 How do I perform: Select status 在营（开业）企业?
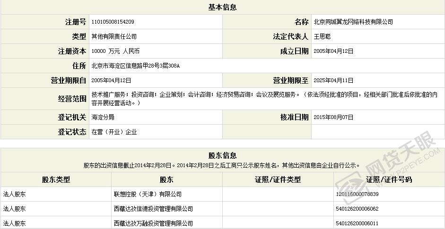coord(114,132)
